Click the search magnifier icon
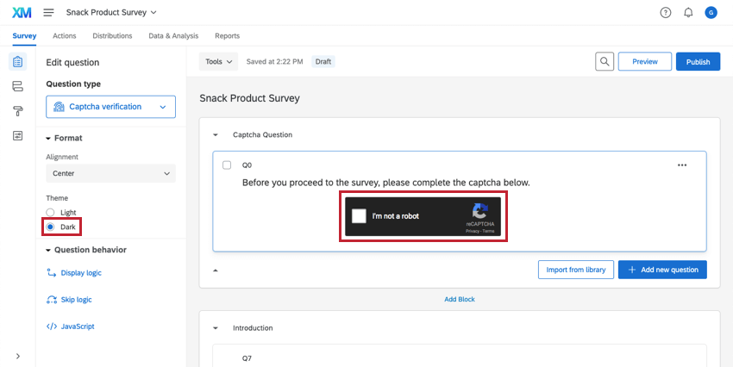 (605, 62)
